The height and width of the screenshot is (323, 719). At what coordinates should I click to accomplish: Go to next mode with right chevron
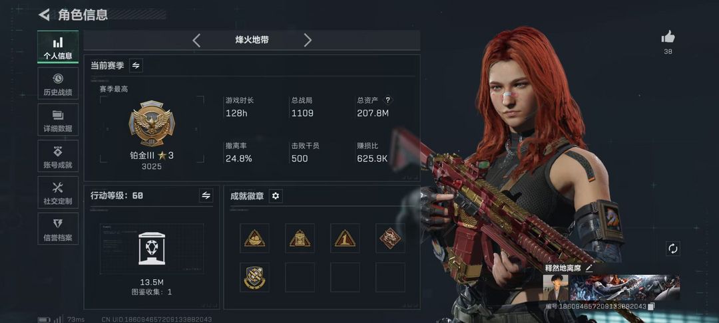point(308,41)
